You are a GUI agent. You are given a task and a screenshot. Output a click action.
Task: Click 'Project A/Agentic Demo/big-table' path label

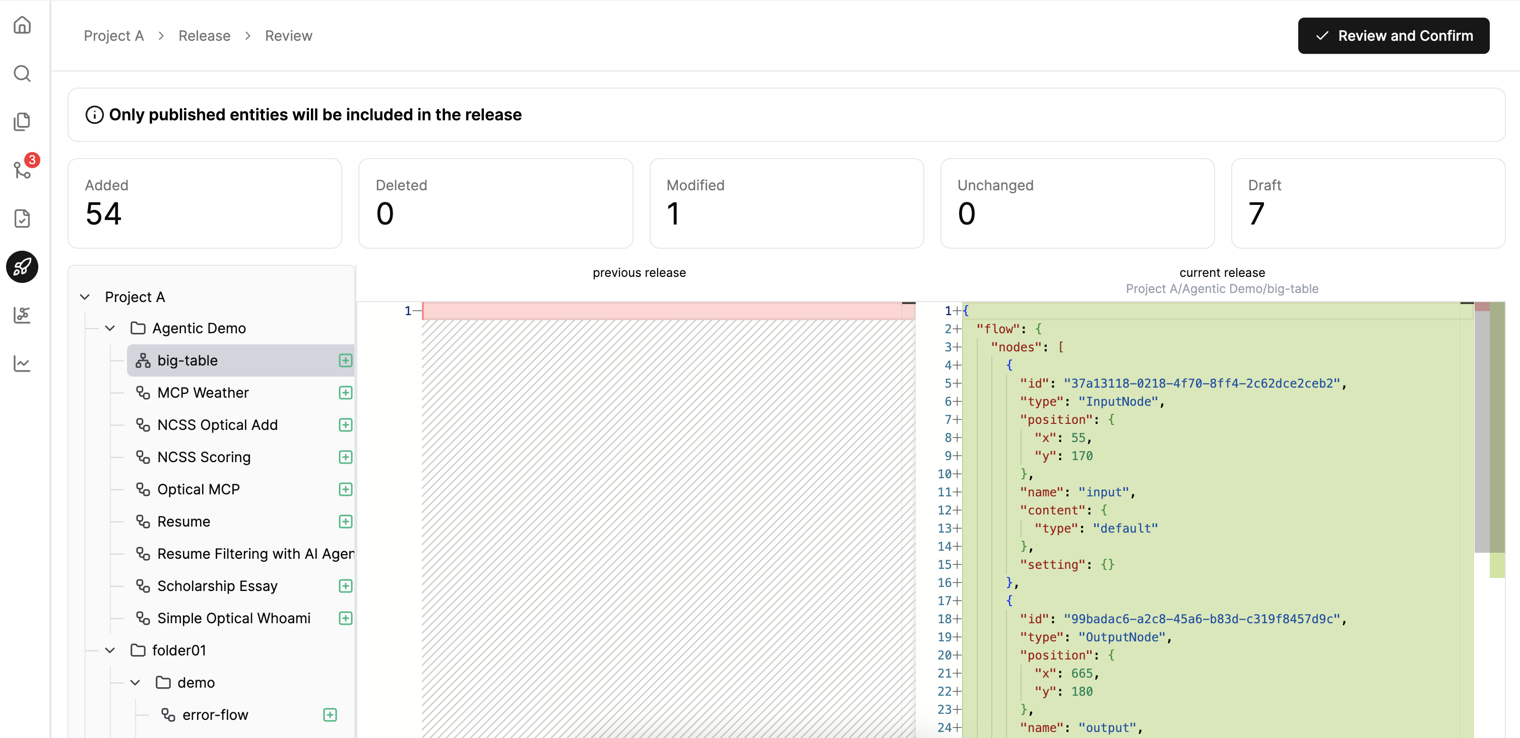coord(1222,289)
